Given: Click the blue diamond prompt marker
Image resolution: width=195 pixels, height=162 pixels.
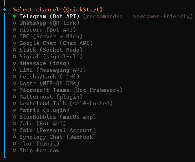Looking at the screenshot, I should click(4, 9).
